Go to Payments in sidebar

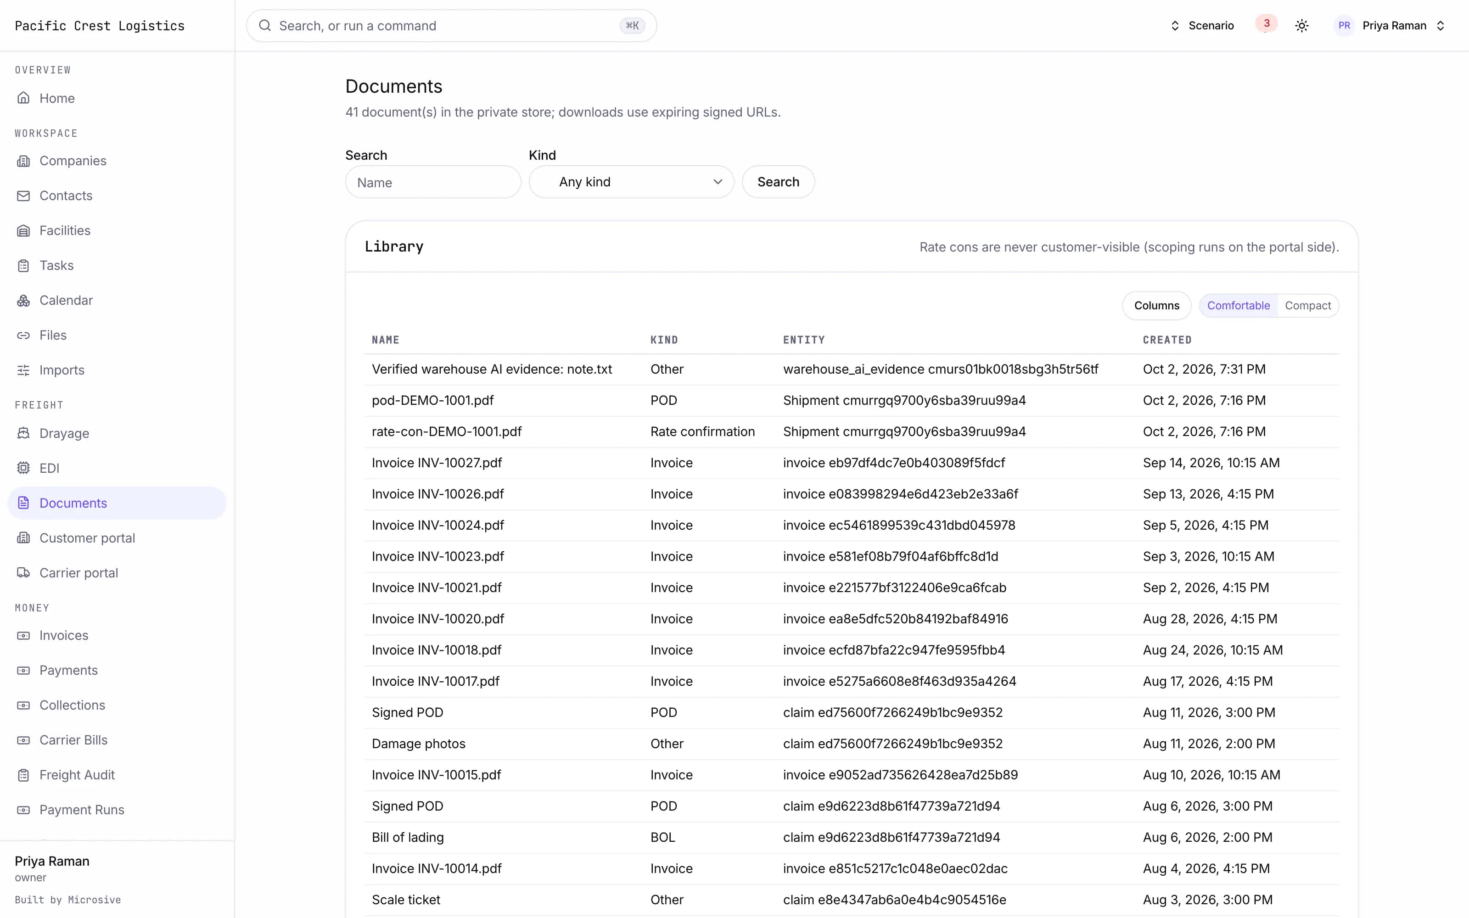[117, 670]
